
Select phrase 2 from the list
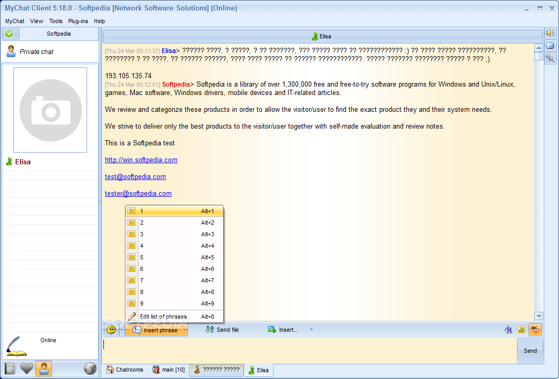tap(174, 223)
